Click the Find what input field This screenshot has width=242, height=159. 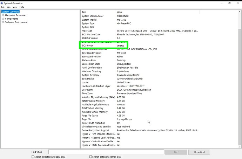[106, 152]
